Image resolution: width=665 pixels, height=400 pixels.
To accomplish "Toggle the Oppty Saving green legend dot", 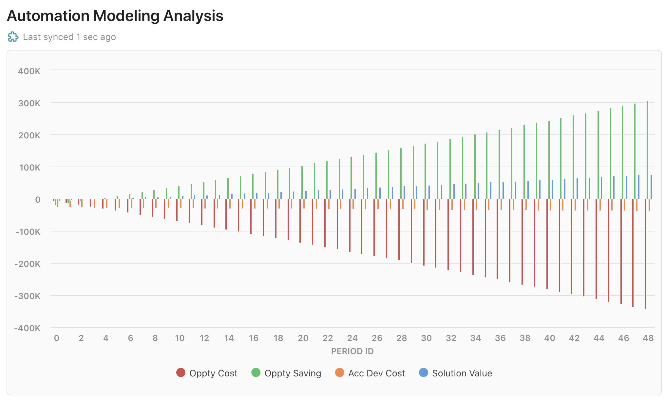I will [256, 373].
